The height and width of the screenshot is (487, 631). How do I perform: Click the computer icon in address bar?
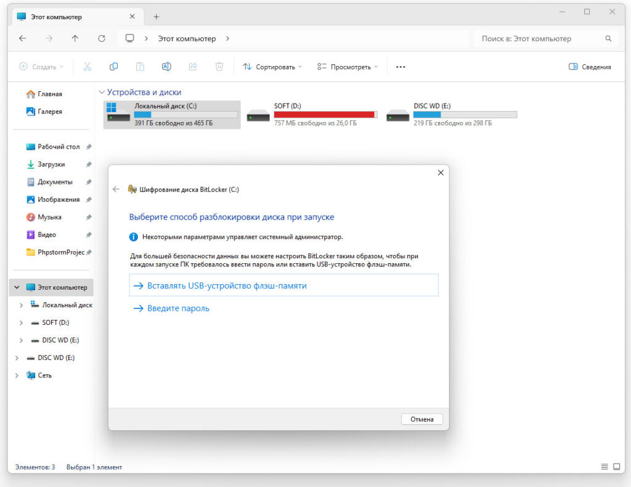129,38
